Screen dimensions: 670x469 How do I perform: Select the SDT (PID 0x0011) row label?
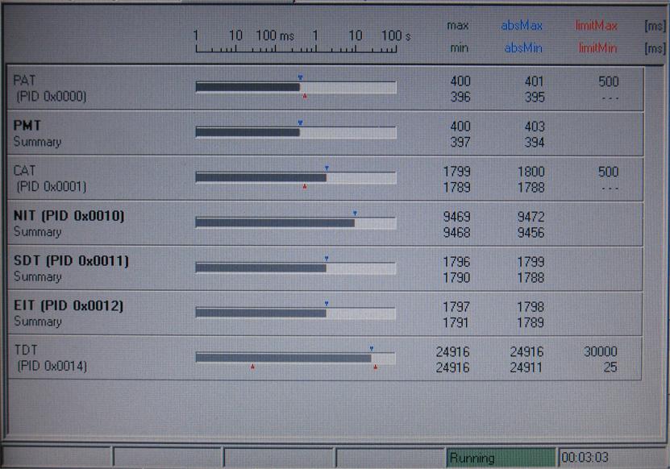pos(71,261)
